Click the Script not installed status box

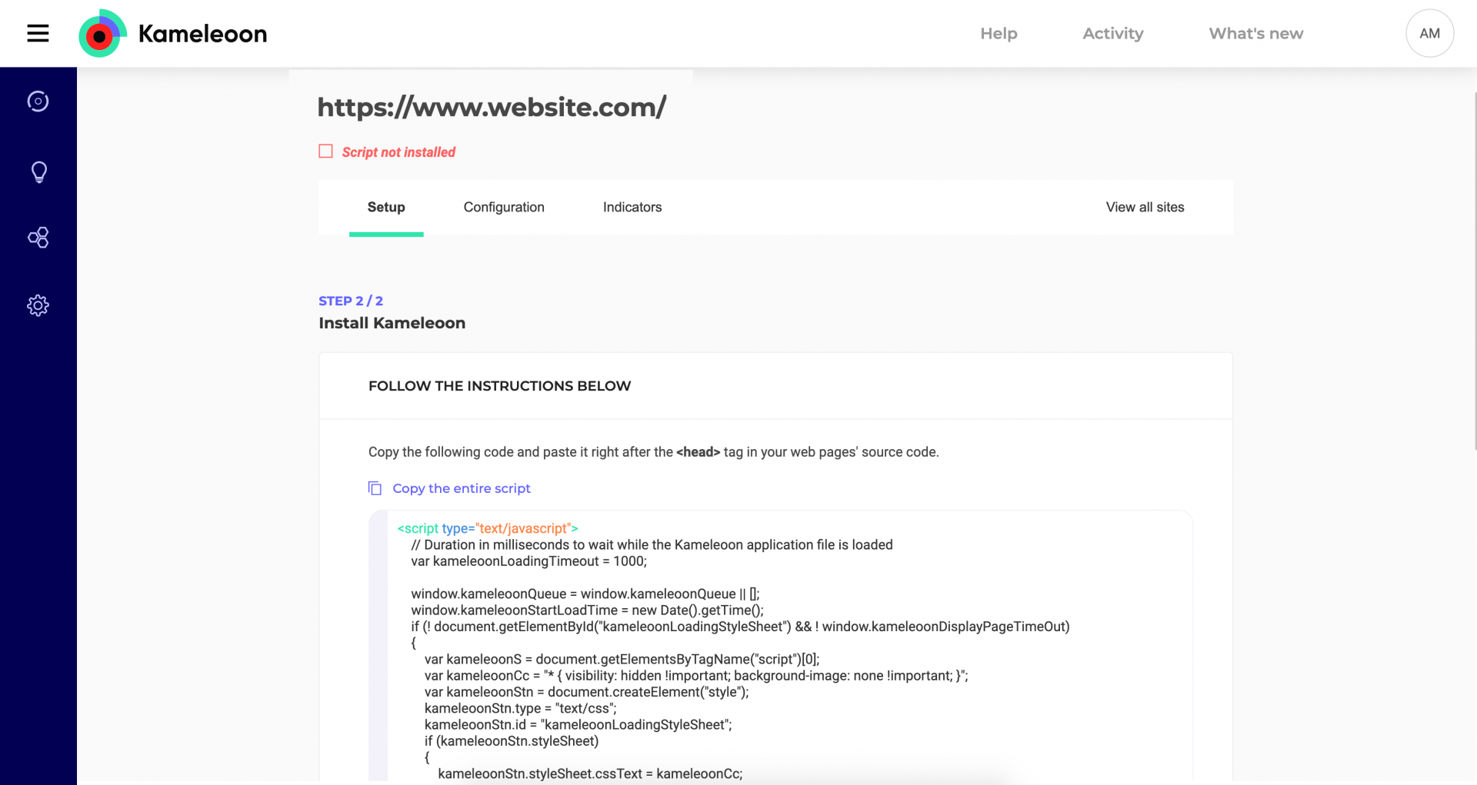click(x=326, y=151)
